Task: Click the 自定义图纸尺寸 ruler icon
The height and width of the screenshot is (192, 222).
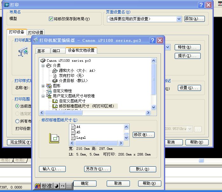Action: click(55, 101)
